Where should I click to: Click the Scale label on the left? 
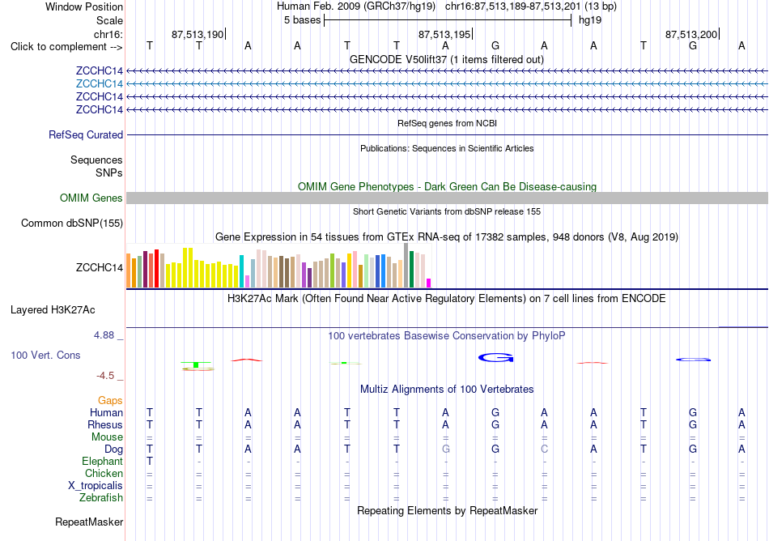110,20
